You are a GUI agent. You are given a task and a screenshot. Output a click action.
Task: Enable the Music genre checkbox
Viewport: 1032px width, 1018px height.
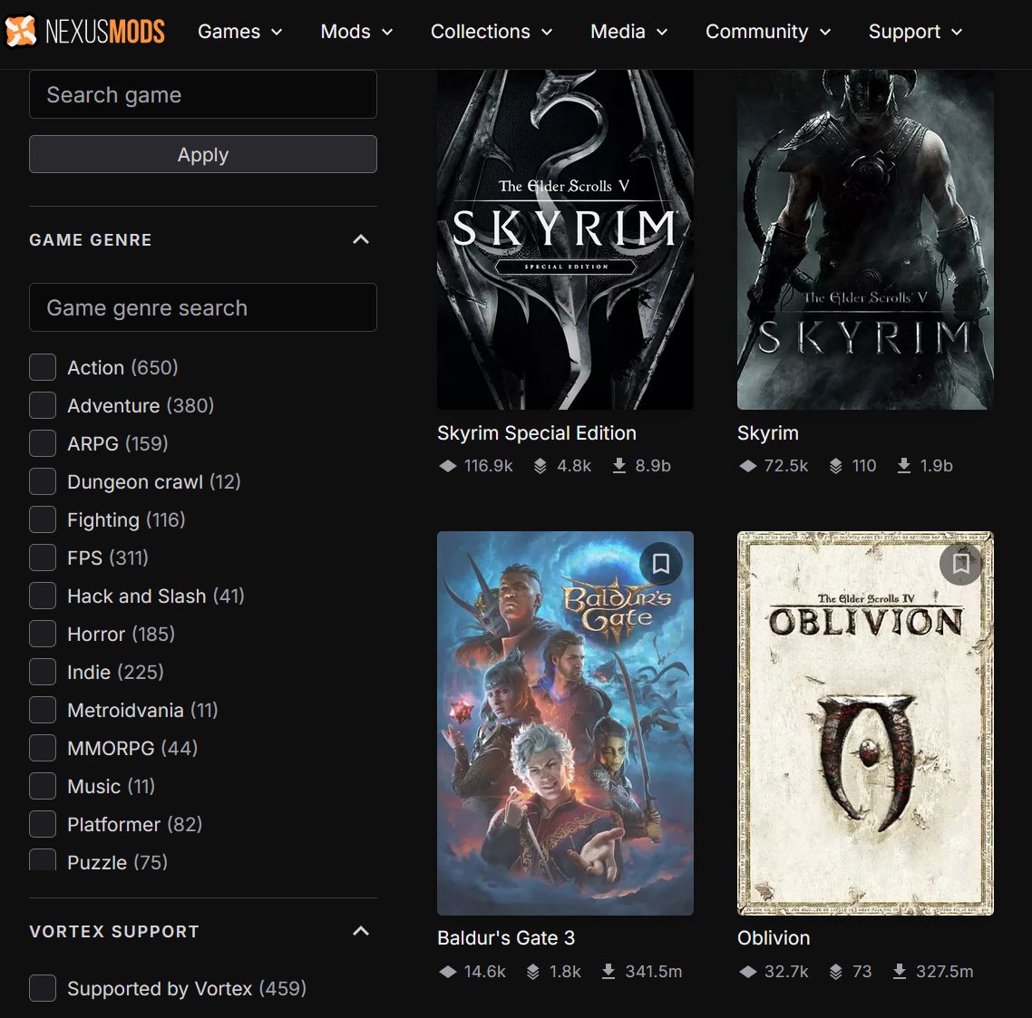click(43, 786)
